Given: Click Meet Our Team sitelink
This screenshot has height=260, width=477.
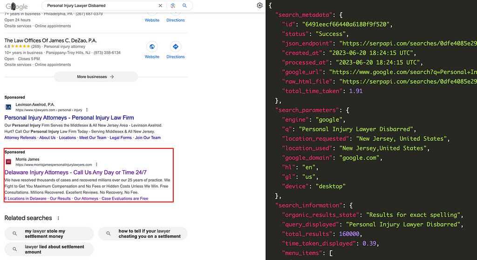Looking at the screenshot, I should pyautogui.click(x=93, y=138).
